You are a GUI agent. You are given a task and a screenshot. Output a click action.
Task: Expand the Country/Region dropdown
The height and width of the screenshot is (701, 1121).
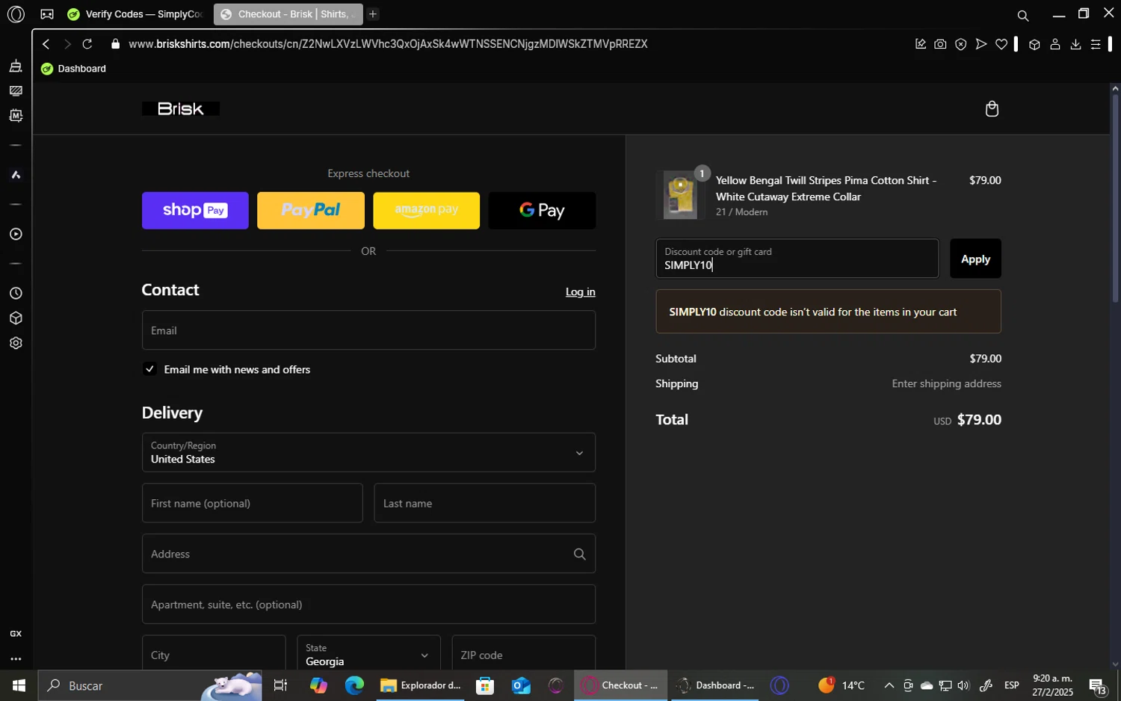click(x=368, y=452)
